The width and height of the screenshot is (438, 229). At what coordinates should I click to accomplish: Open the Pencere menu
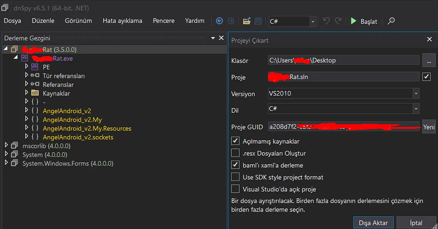tap(164, 21)
